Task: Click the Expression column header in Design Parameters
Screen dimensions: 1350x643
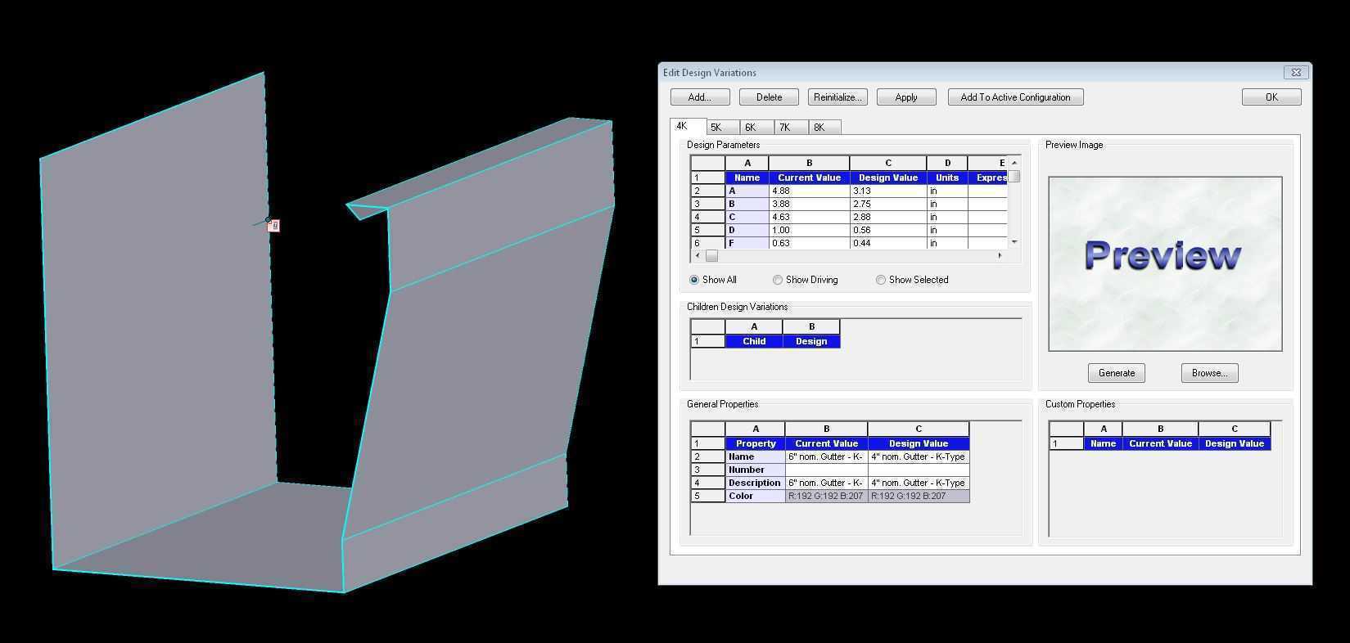Action: 988,178
